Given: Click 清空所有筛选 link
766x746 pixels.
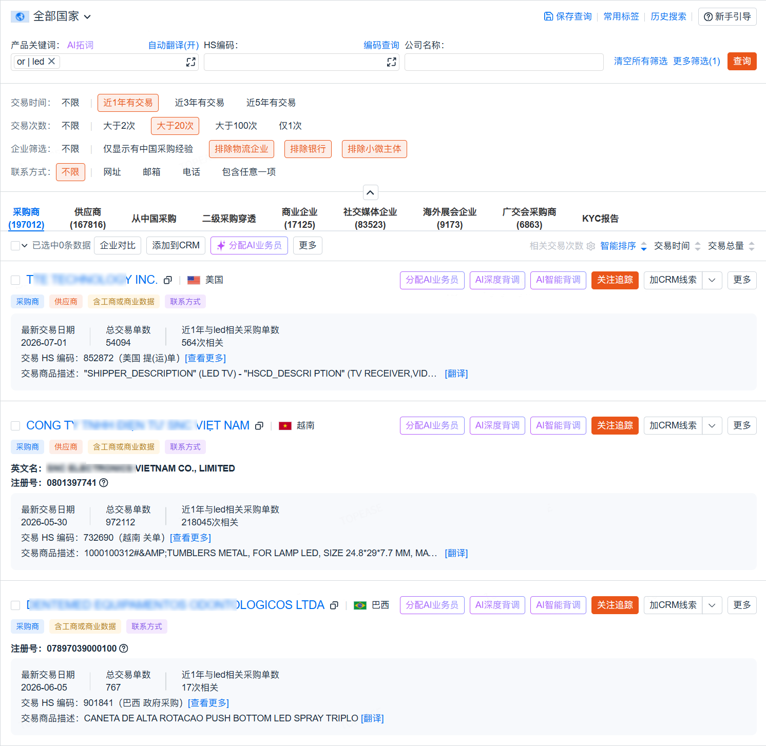Looking at the screenshot, I should tap(641, 61).
